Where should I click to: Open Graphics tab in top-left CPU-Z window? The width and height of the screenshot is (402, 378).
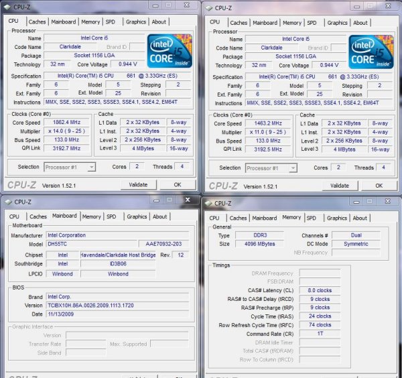[x=136, y=22]
